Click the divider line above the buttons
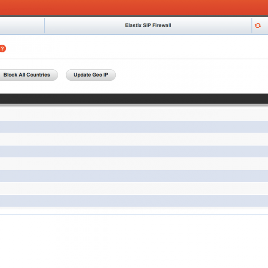This screenshot has height=268, width=268. (x=134, y=59)
